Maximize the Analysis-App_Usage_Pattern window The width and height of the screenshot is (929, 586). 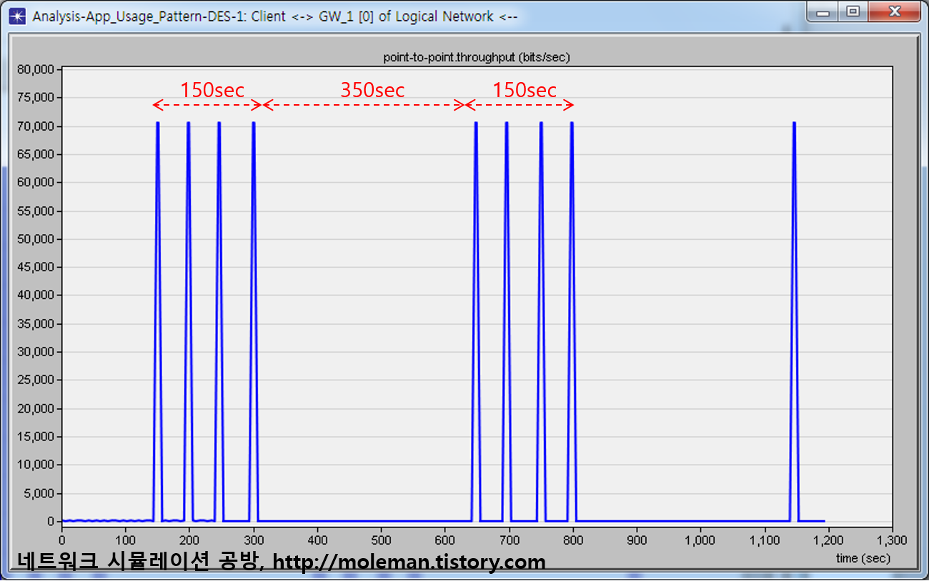[853, 11]
